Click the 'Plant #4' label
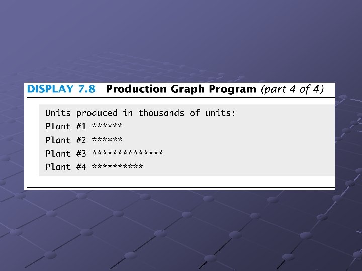Screen dimensions: 362x271 point(66,167)
